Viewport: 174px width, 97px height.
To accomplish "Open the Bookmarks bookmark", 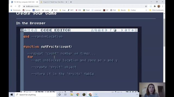I will (15, 10).
